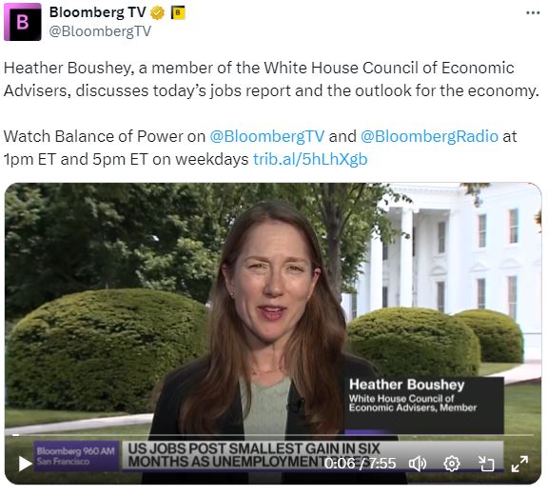This screenshot has height=496, width=548.
Task: Click the Bloomberg TV profile avatar
Action: [x=23, y=22]
